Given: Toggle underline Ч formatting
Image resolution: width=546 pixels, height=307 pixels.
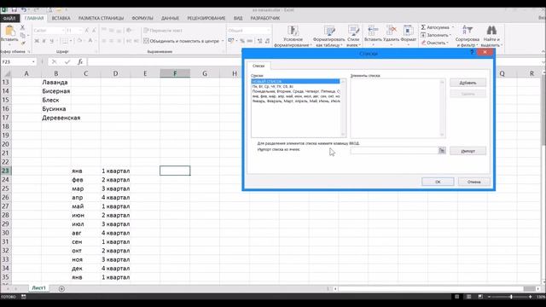Looking at the screenshot, I should (52, 41).
